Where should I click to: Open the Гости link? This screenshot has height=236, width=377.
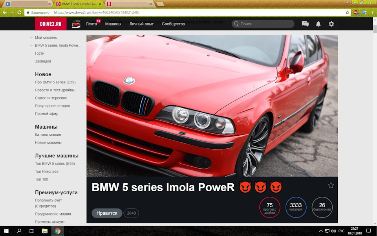click(x=40, y=53)
